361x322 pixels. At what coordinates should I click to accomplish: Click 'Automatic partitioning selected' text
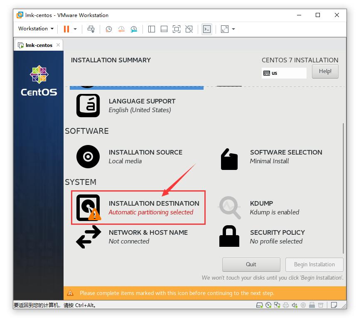[151, 212]
